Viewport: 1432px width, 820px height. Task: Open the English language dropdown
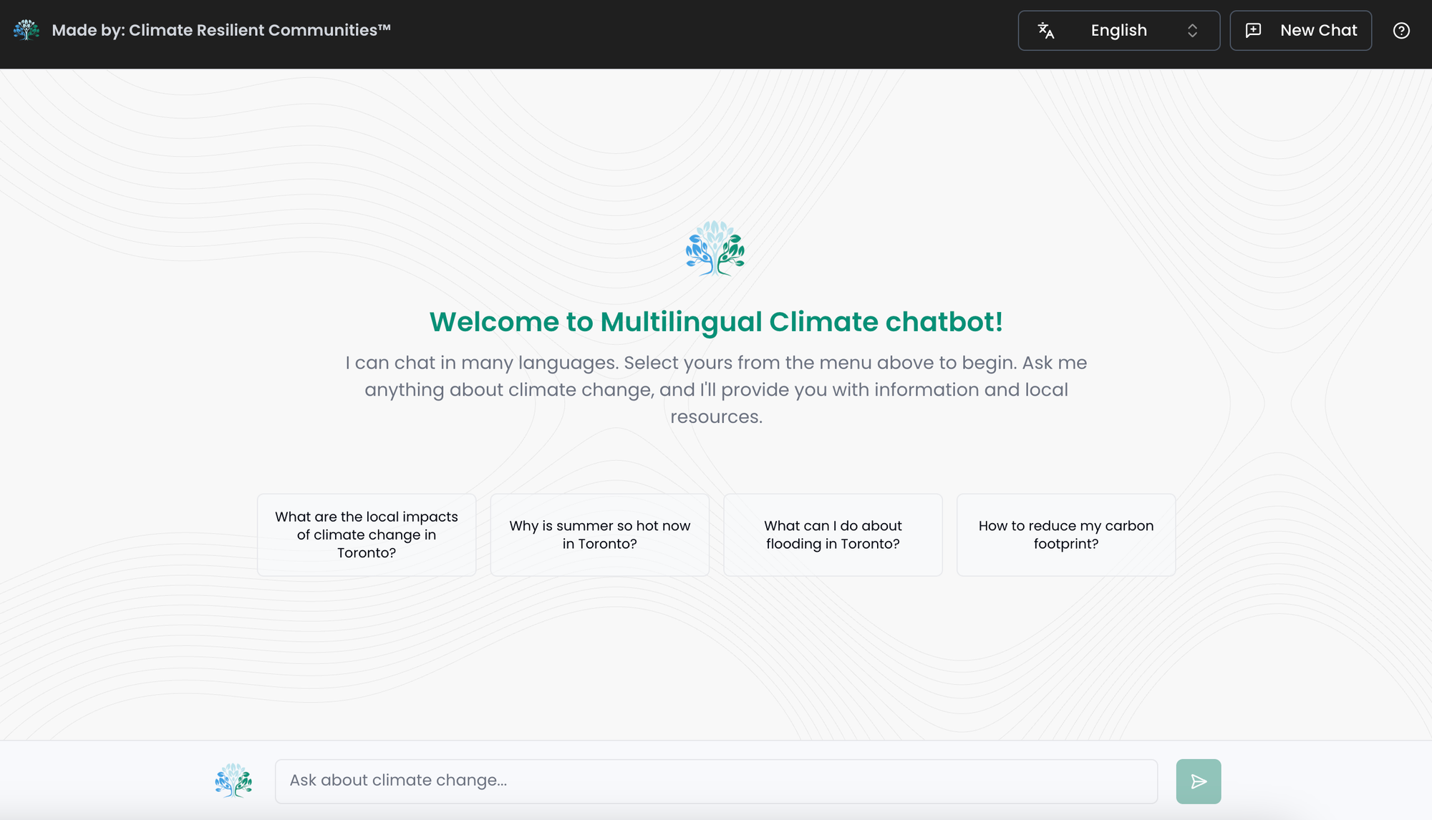1118,31
